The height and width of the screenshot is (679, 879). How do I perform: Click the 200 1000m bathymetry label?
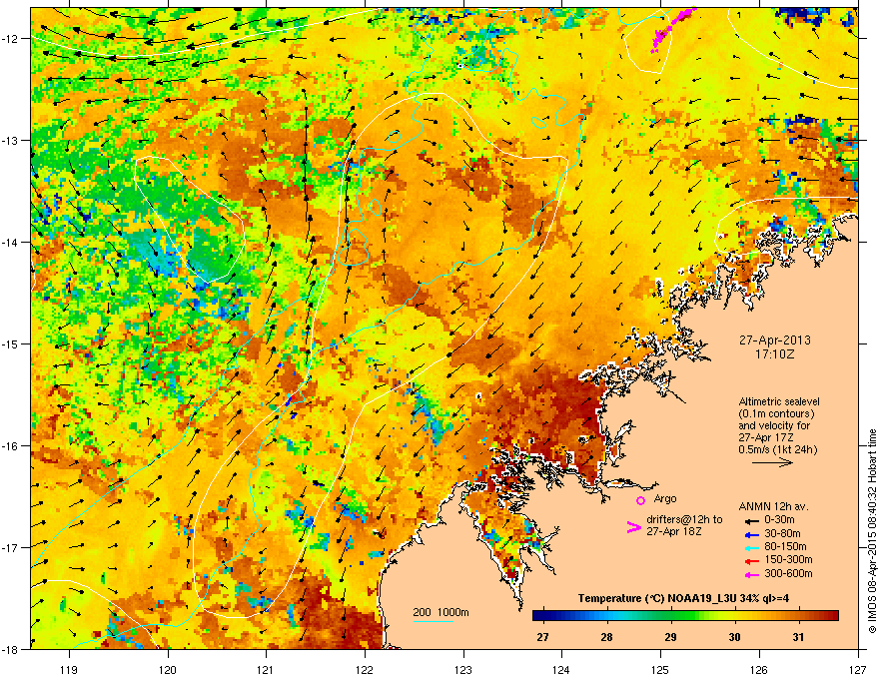440,612
